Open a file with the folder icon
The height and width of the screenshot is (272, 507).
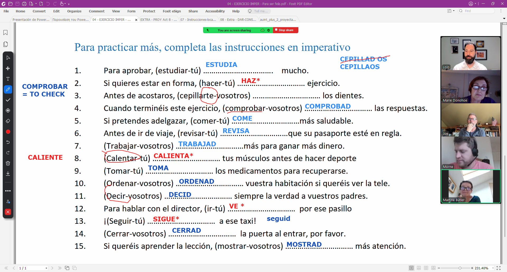pyautogui.click(x=11, y=4)
